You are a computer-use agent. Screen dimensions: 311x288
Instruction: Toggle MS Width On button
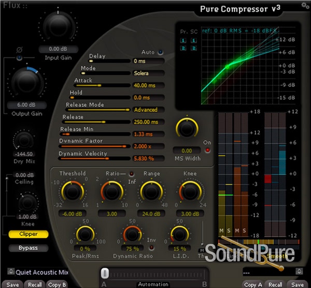tap(207, 150)
